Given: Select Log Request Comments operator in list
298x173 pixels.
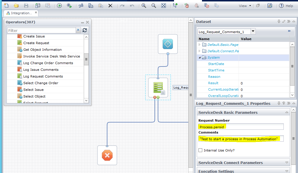Looking at the screenshot, I should point(43,76).
